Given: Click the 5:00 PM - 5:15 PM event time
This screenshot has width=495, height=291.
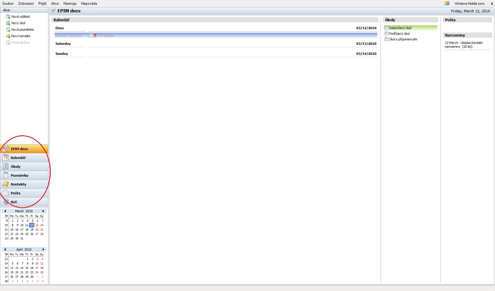Looking at the screenshot, I should pos(68,36).
